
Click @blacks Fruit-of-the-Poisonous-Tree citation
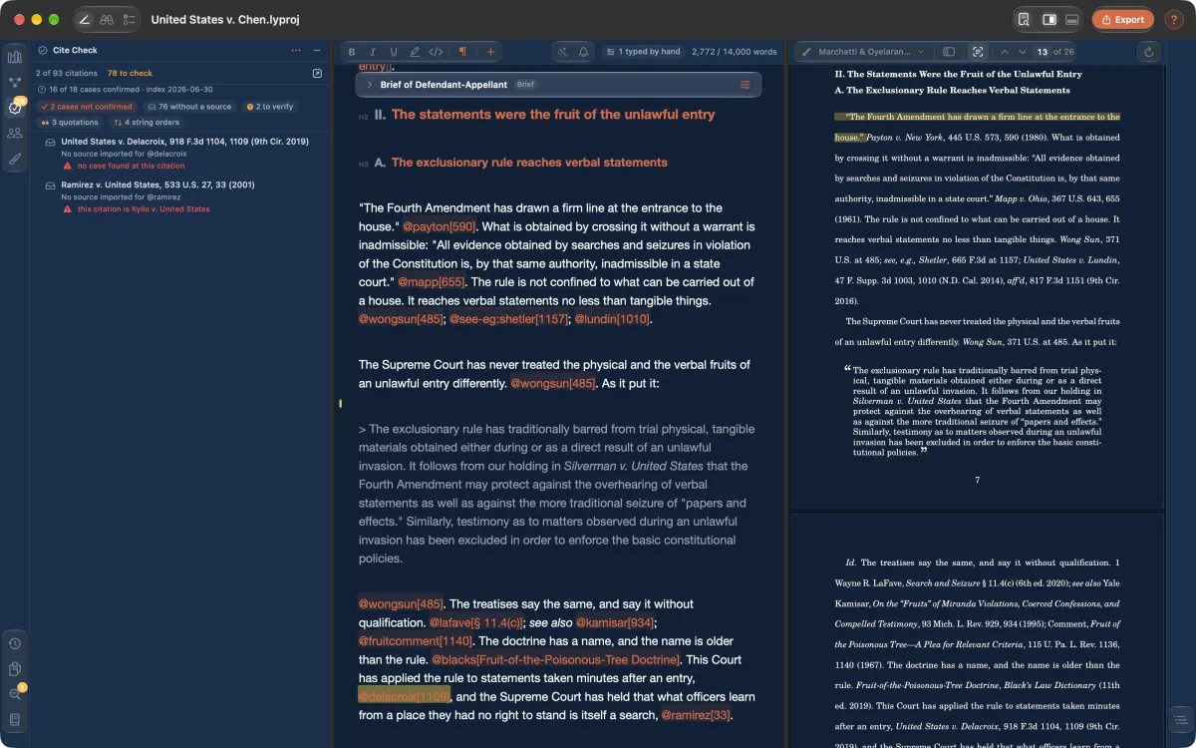[556, 659]
